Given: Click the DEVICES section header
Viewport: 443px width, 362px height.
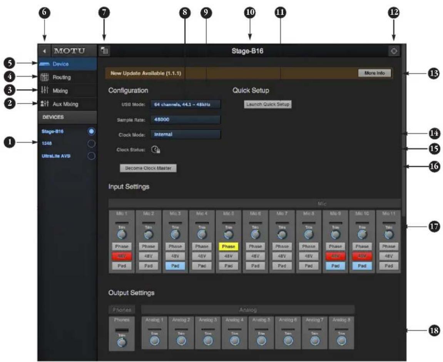Looking at the screenshot, I should point(67,117).
